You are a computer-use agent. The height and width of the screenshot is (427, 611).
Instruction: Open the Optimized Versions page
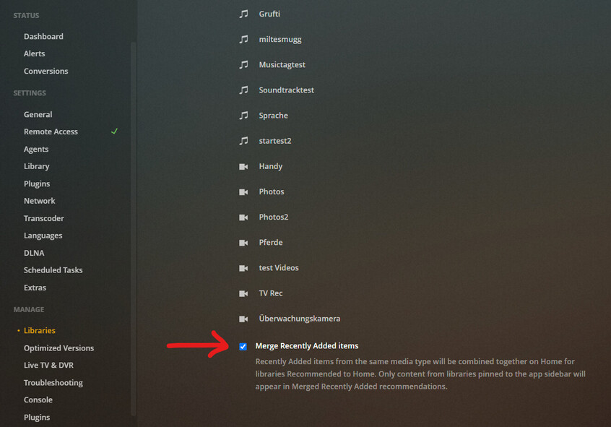pyautogui.click(x=58, y=348)
